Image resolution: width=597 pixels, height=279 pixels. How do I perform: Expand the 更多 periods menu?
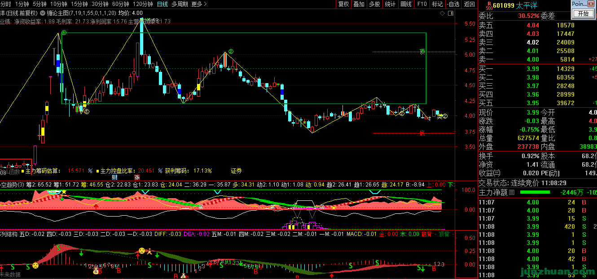[x=199, y=4]
